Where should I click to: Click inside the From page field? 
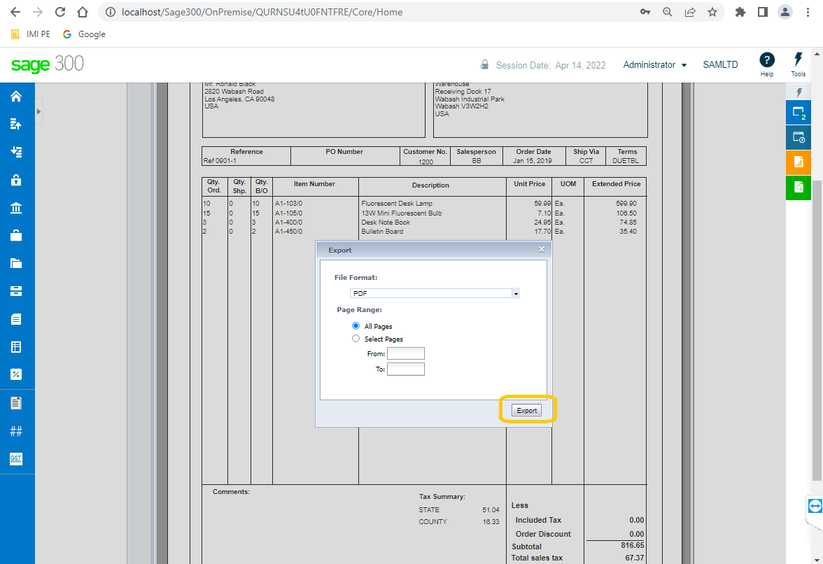pyautogui.click(x=406, y=353)
